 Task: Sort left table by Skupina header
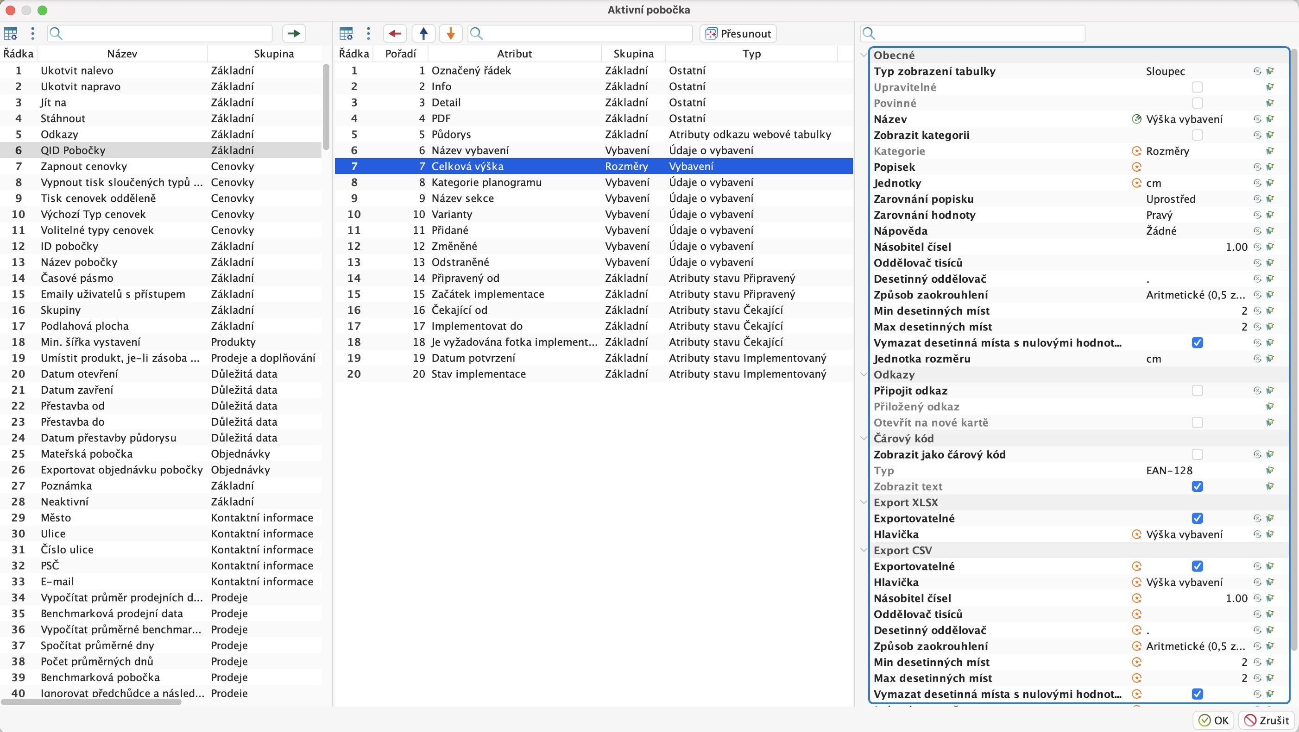[274, 53]
